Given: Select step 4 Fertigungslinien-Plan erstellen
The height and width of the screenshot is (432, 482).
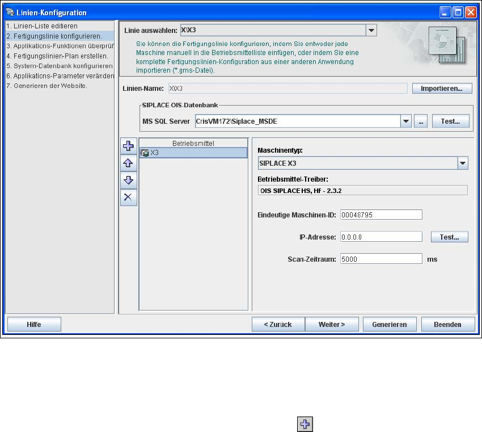Looking at the screenshot, I should [57, 56].
